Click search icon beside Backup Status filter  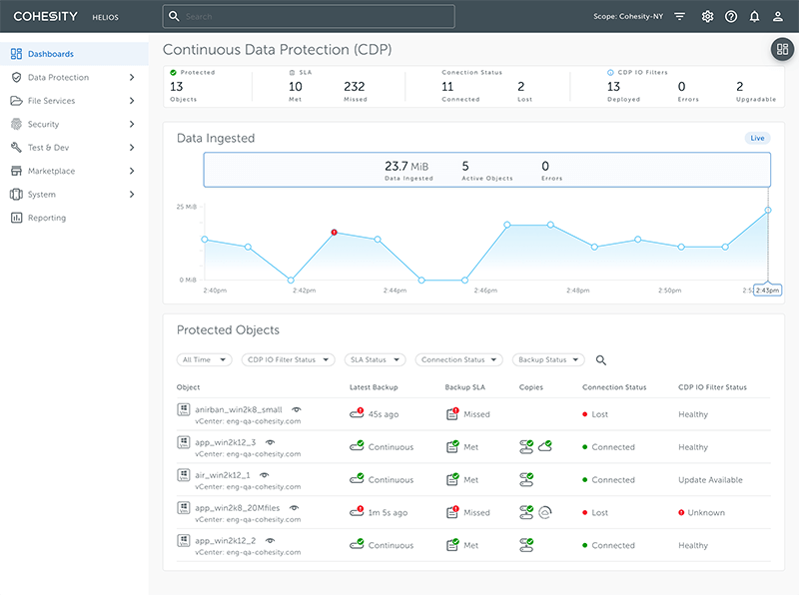coord(601,360)
